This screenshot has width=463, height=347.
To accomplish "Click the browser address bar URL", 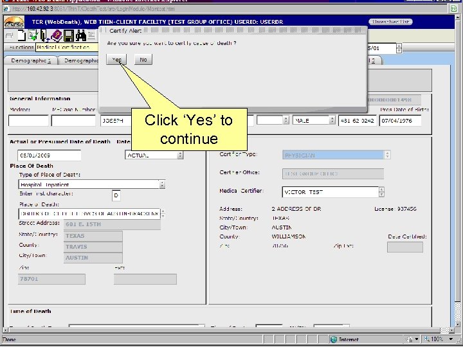I will pos(93,9).
